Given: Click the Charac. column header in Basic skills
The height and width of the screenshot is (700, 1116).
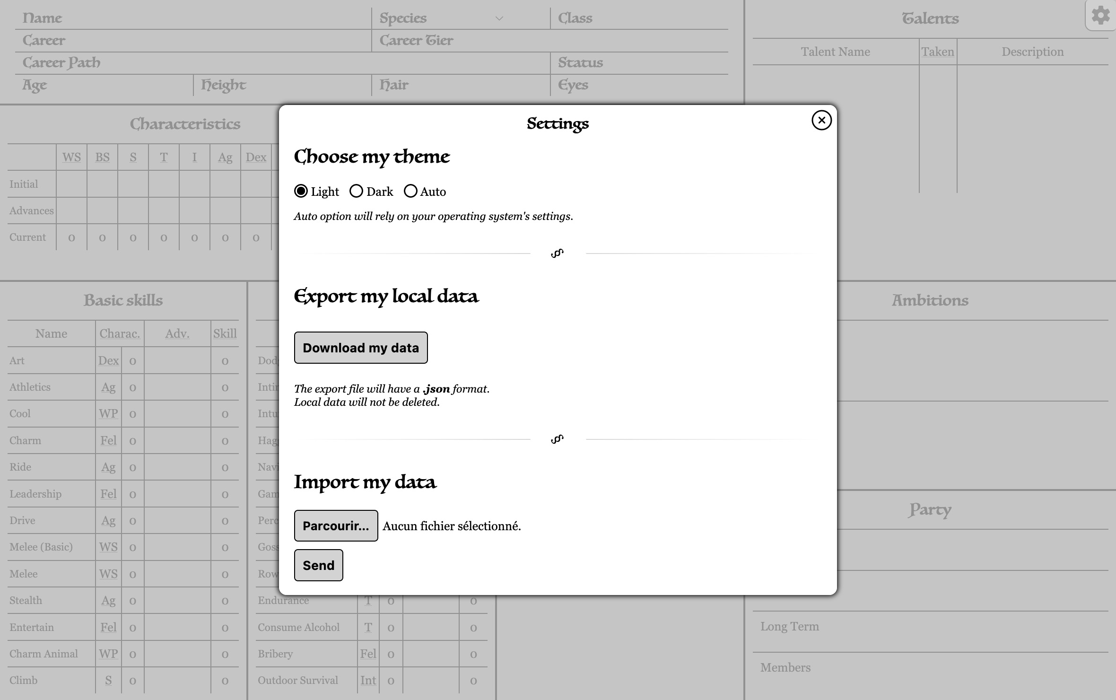Looking at the screenshot, I should (120, 334).
